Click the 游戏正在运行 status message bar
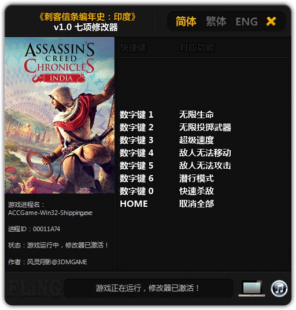296x310 pixels. [x=149, y=288]
